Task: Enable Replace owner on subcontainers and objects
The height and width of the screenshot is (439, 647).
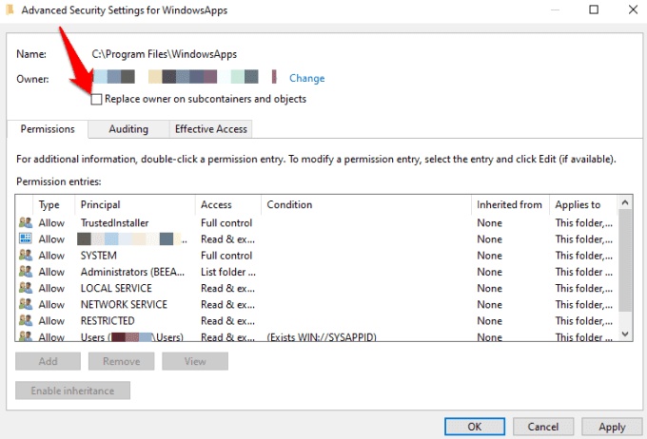Action: click(96, 99)
